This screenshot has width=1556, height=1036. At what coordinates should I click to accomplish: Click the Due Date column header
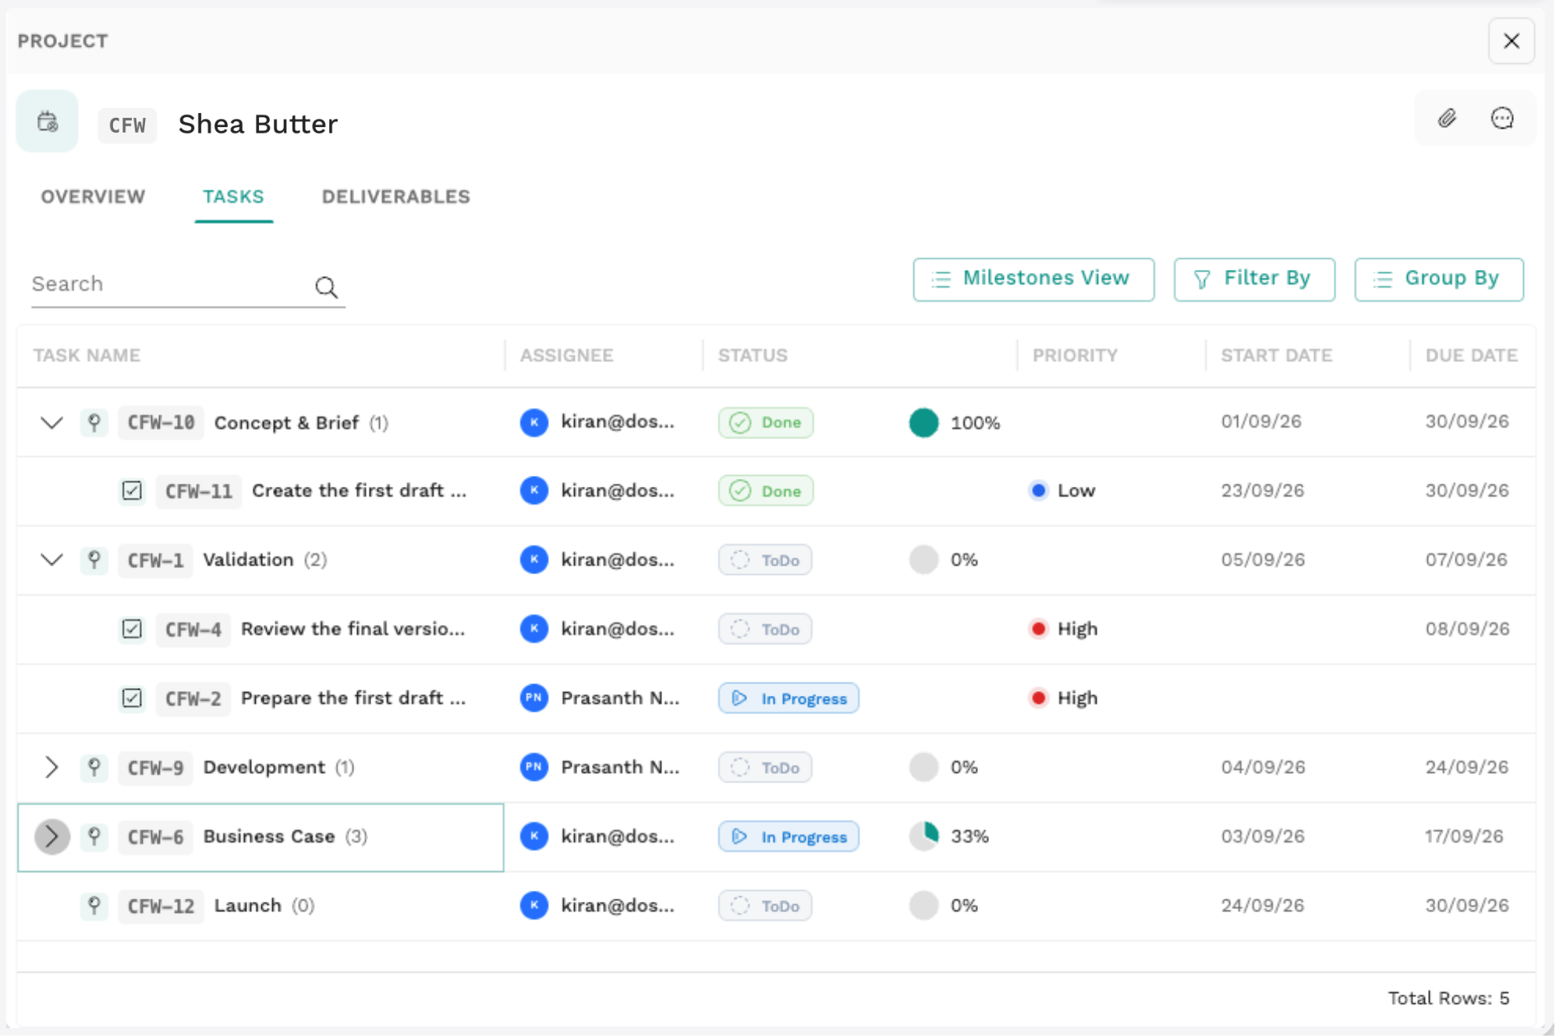(x=1471, y=356)
